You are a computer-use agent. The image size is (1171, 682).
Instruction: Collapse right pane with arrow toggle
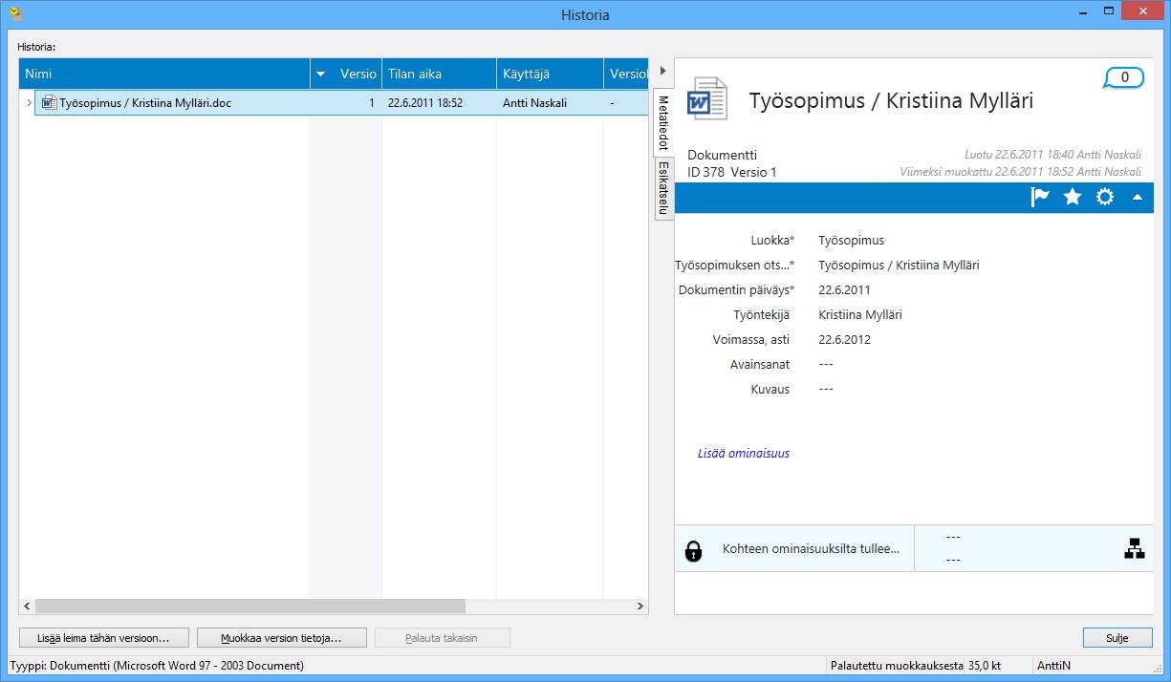(662, 72)
